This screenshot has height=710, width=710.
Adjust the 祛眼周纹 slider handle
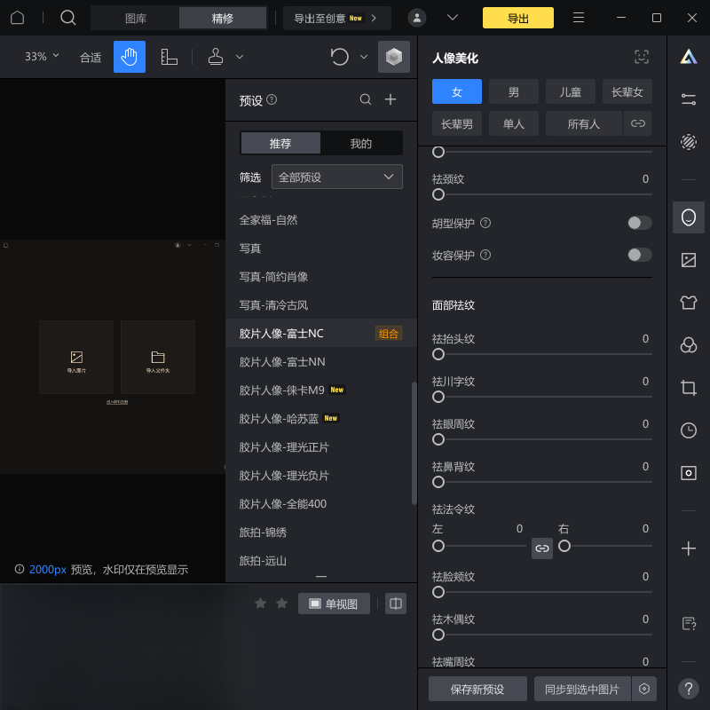(x=438, y=439)
